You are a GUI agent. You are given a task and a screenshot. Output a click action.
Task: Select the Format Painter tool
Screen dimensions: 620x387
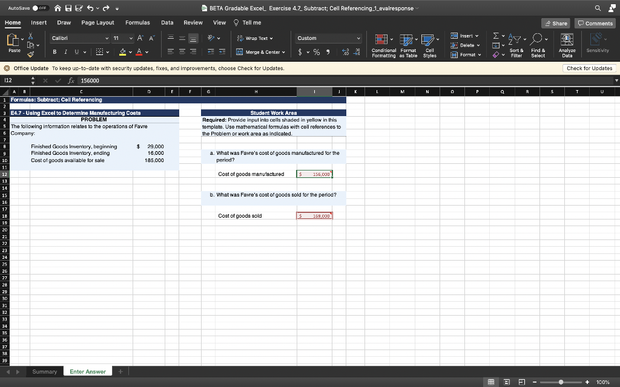point(29,54)
